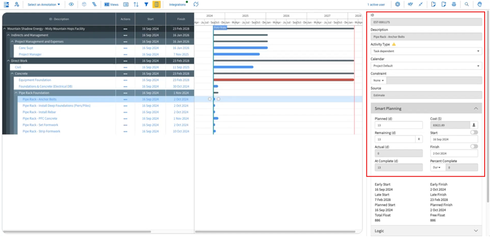This screenshot has height=237, width=490.
Task: Toggle the Start switch in Smart Planning
Action: [x=474, y=132]
